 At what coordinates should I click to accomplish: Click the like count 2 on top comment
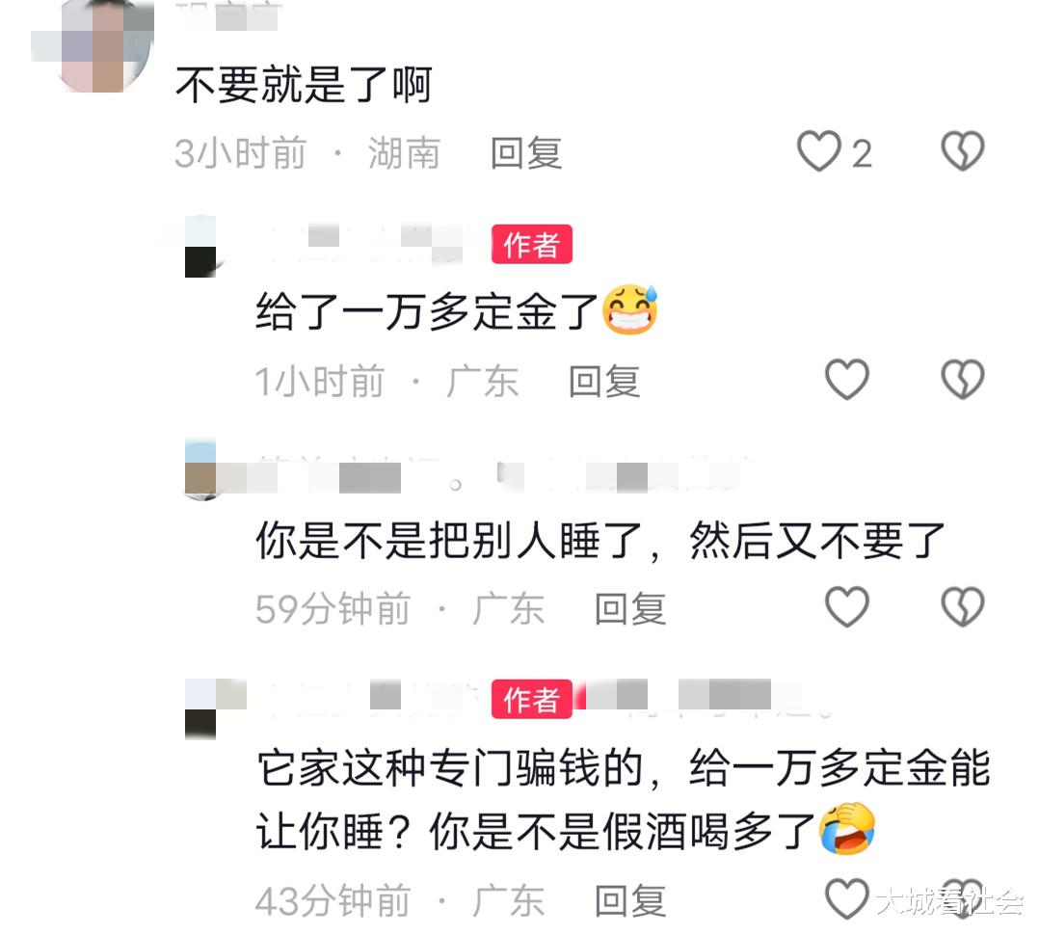point(862,154)
